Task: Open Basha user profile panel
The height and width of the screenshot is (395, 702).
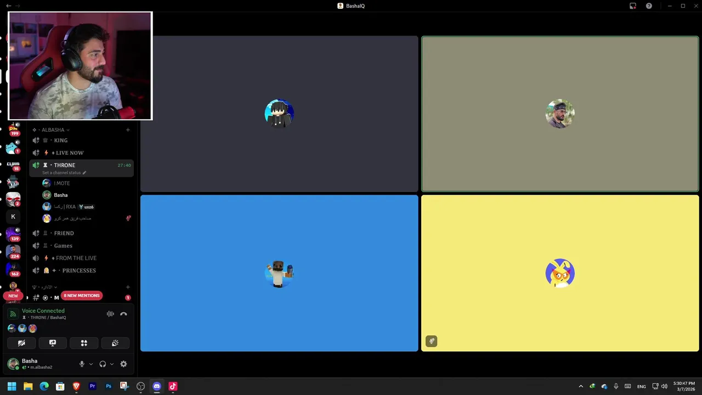Action: point(38,364)
